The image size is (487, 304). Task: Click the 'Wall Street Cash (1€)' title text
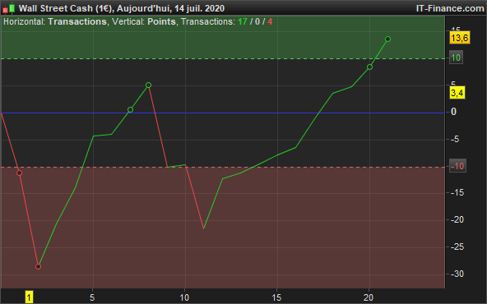coord(65,8)
